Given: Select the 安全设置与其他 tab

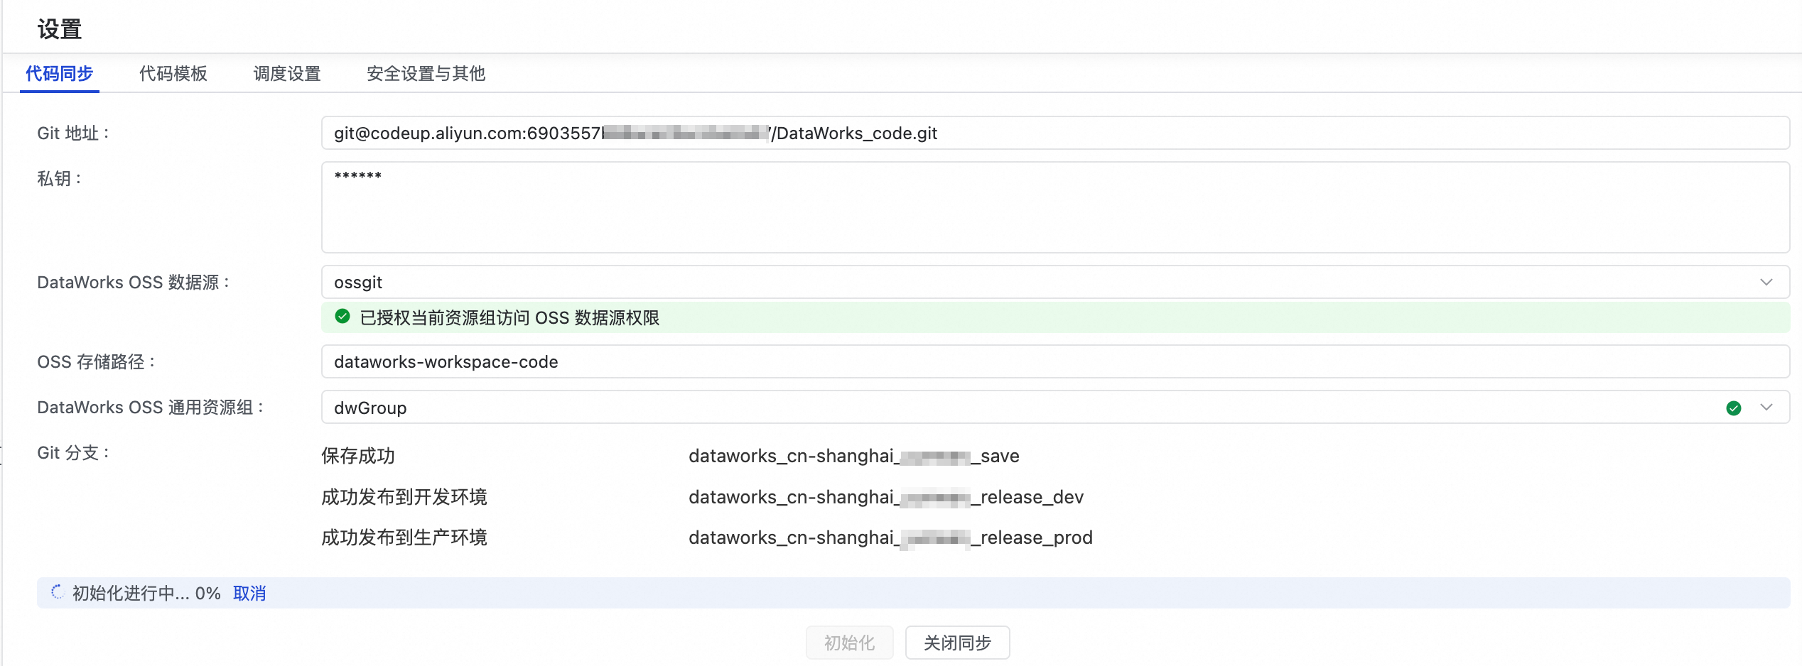Looking at the screenshot, I should pyautogui.click(x=426, y=73).
